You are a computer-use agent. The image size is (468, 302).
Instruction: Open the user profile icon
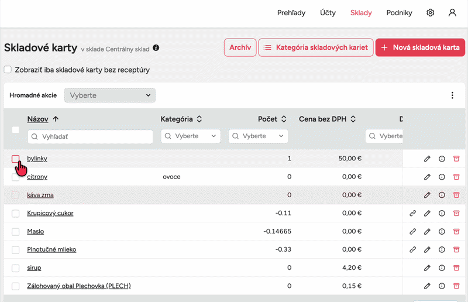tap(452, 12)
